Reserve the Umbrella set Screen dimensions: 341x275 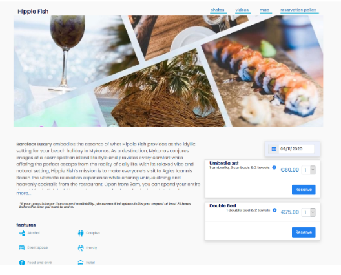[304, 190]
